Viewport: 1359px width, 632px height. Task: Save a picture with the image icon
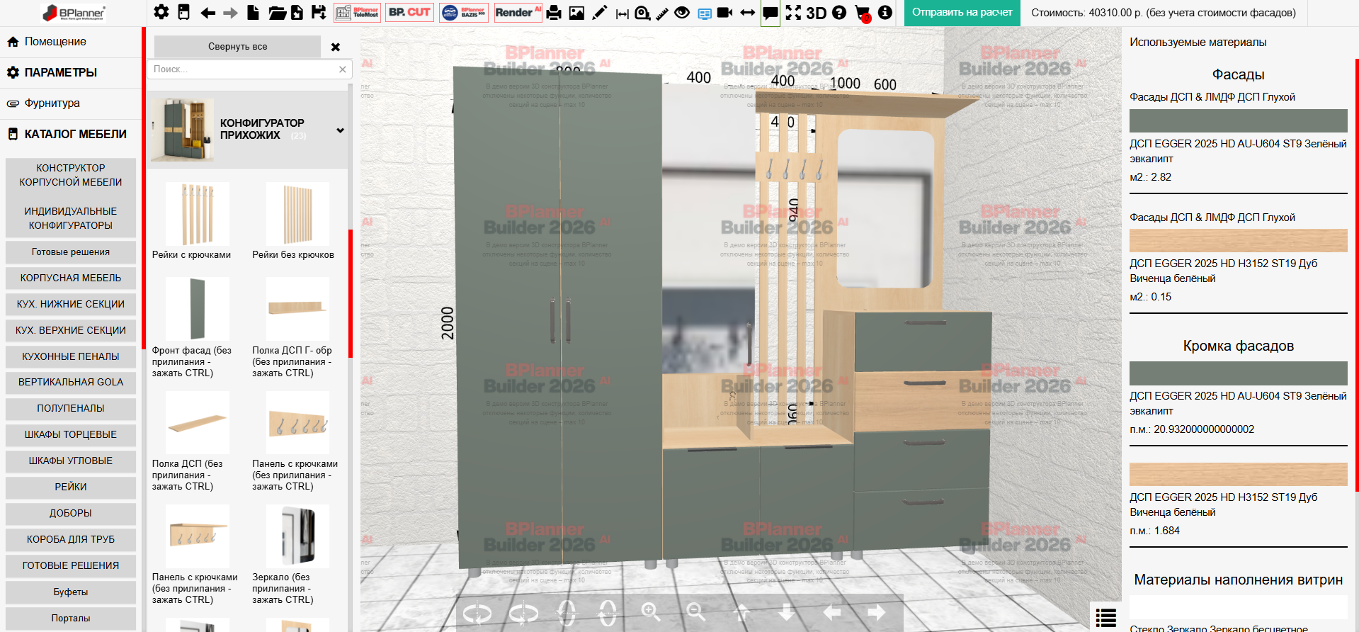[x=577, y=13]
